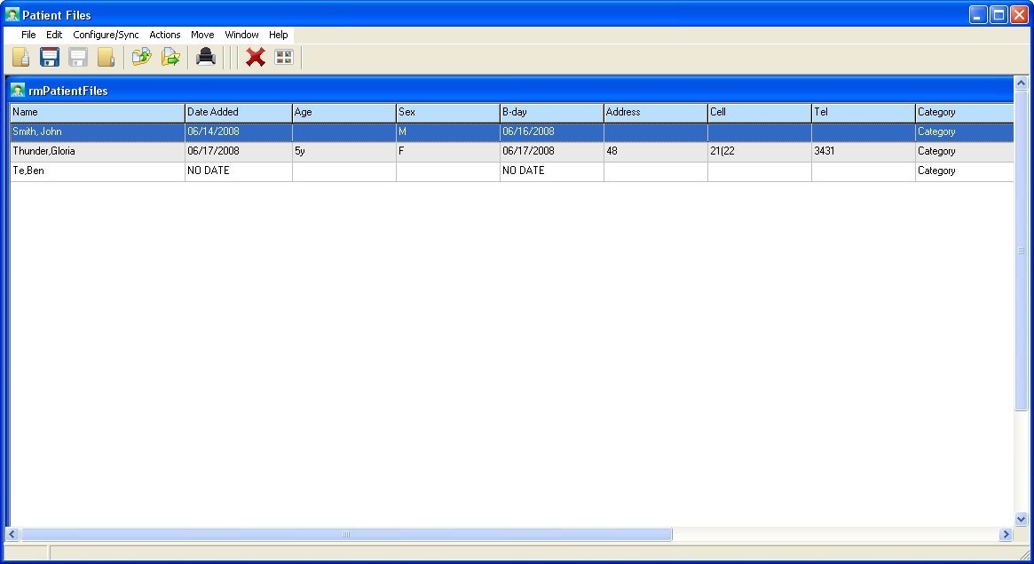Screen dimensions: 1034x564
Task: Click the B-day column header
Action: pyautogui.click(x=551, y=112)
